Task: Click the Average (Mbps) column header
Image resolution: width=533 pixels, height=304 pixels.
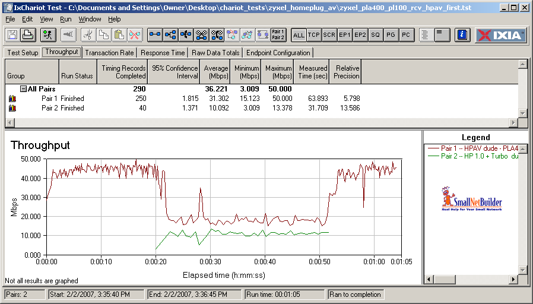Action: [x=215, y=72]
